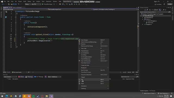Viewport: 174px width, 98px height.
Task: Open the Extensions menu
Action: pos(49,2)
